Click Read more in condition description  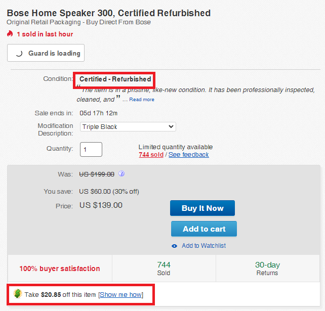pyautogui.click(x=142, y=100)
